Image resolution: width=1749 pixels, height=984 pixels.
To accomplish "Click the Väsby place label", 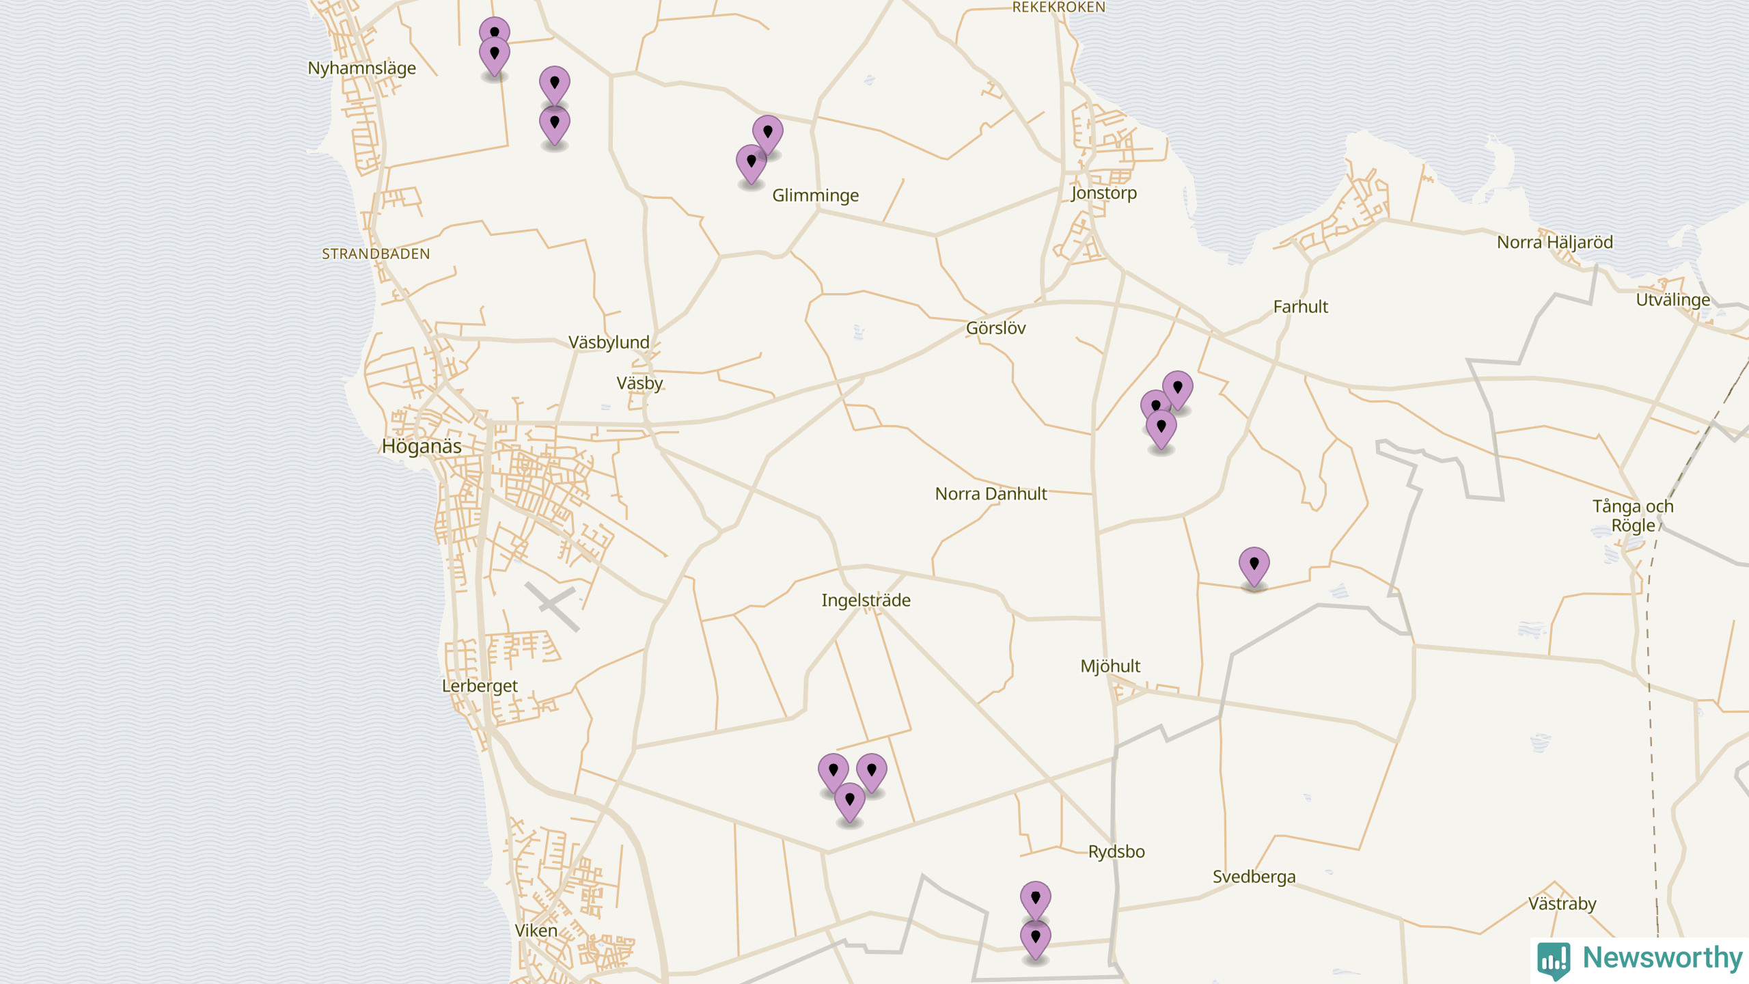I will pos(639,383).
